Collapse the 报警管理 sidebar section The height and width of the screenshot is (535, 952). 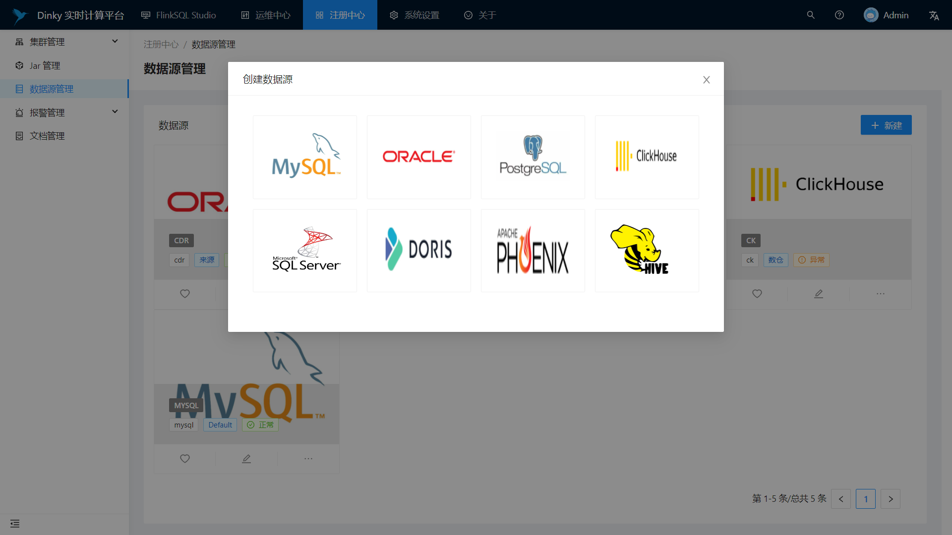[115, 112]
